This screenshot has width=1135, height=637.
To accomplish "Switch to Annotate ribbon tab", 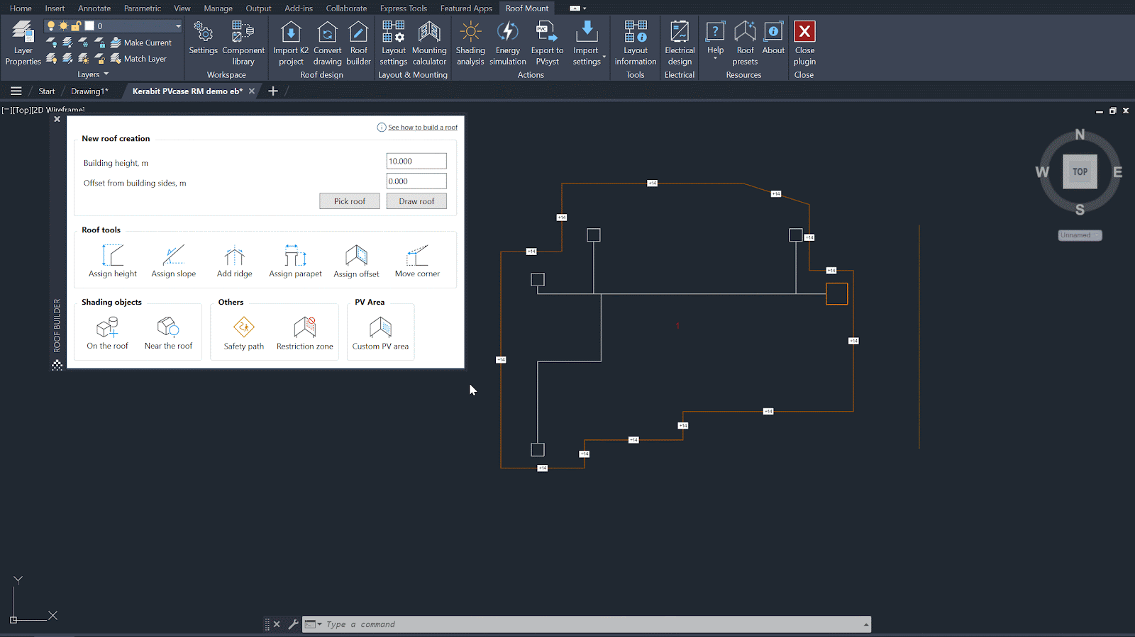I will pyautogui.click(x=94, y=9).
